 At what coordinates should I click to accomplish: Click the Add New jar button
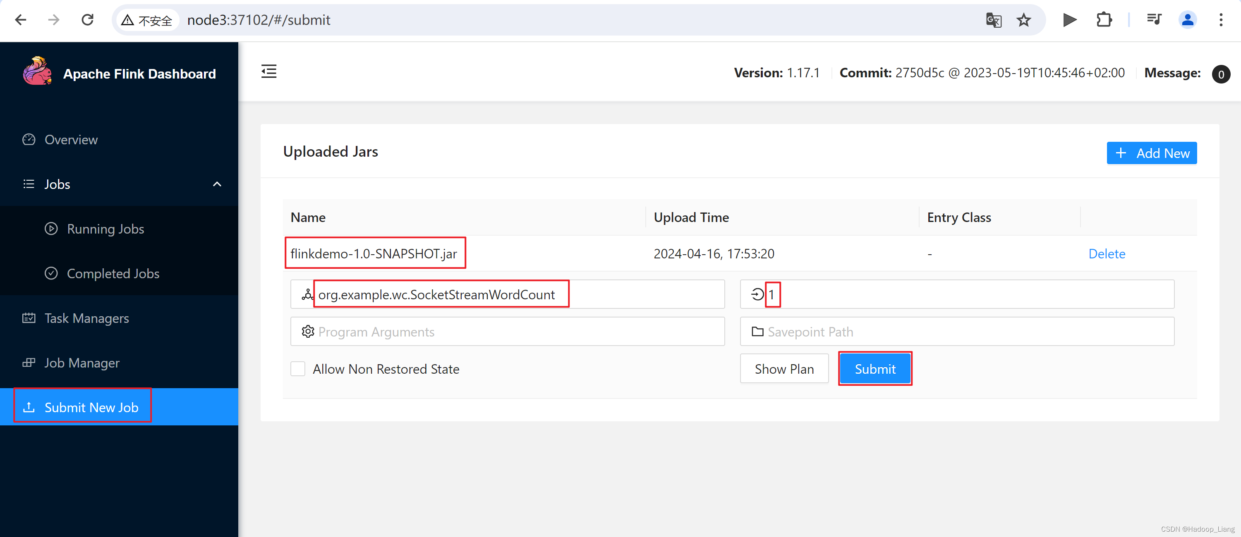click(1151, 153)
